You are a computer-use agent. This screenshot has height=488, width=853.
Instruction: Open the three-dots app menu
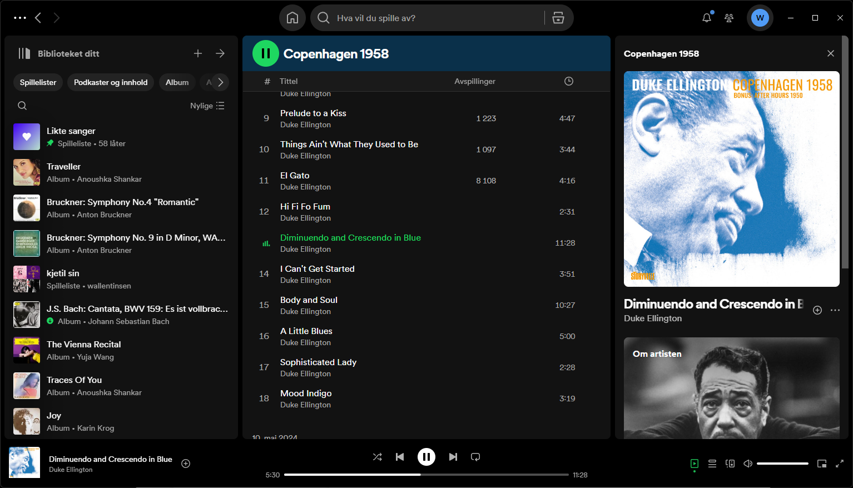pos(20,18)
